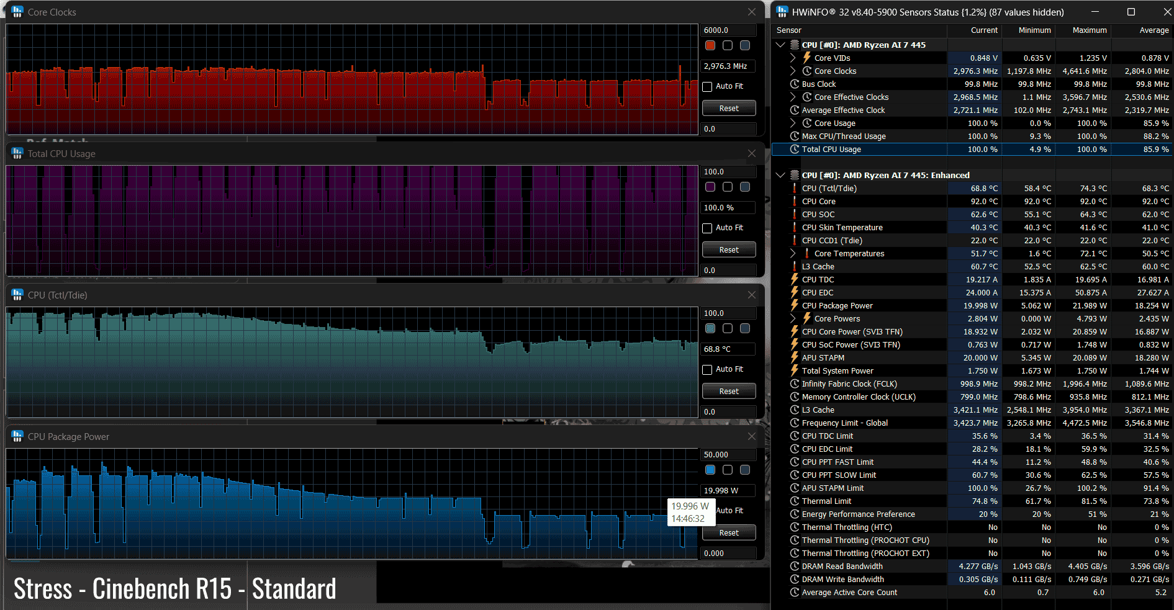Click the thermometer icon for CPU (Tctl/Tdie) row
Image resolution: width=1174 pixels, height=610 pixels.
[x=794, y=188]
